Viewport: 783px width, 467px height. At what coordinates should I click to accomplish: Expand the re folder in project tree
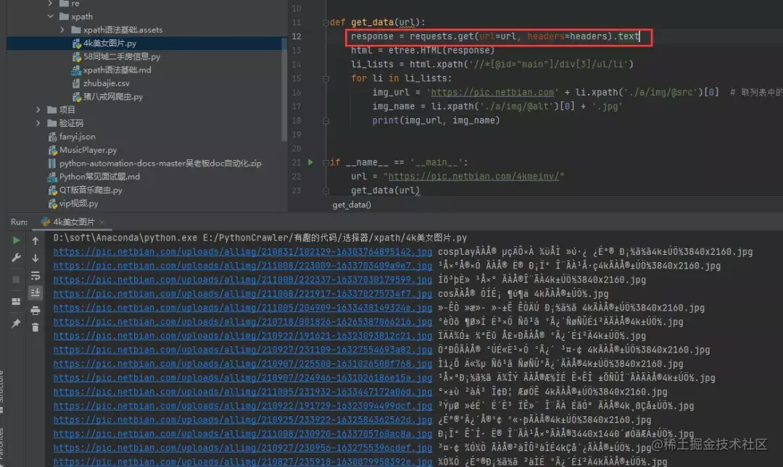(50, 4)
